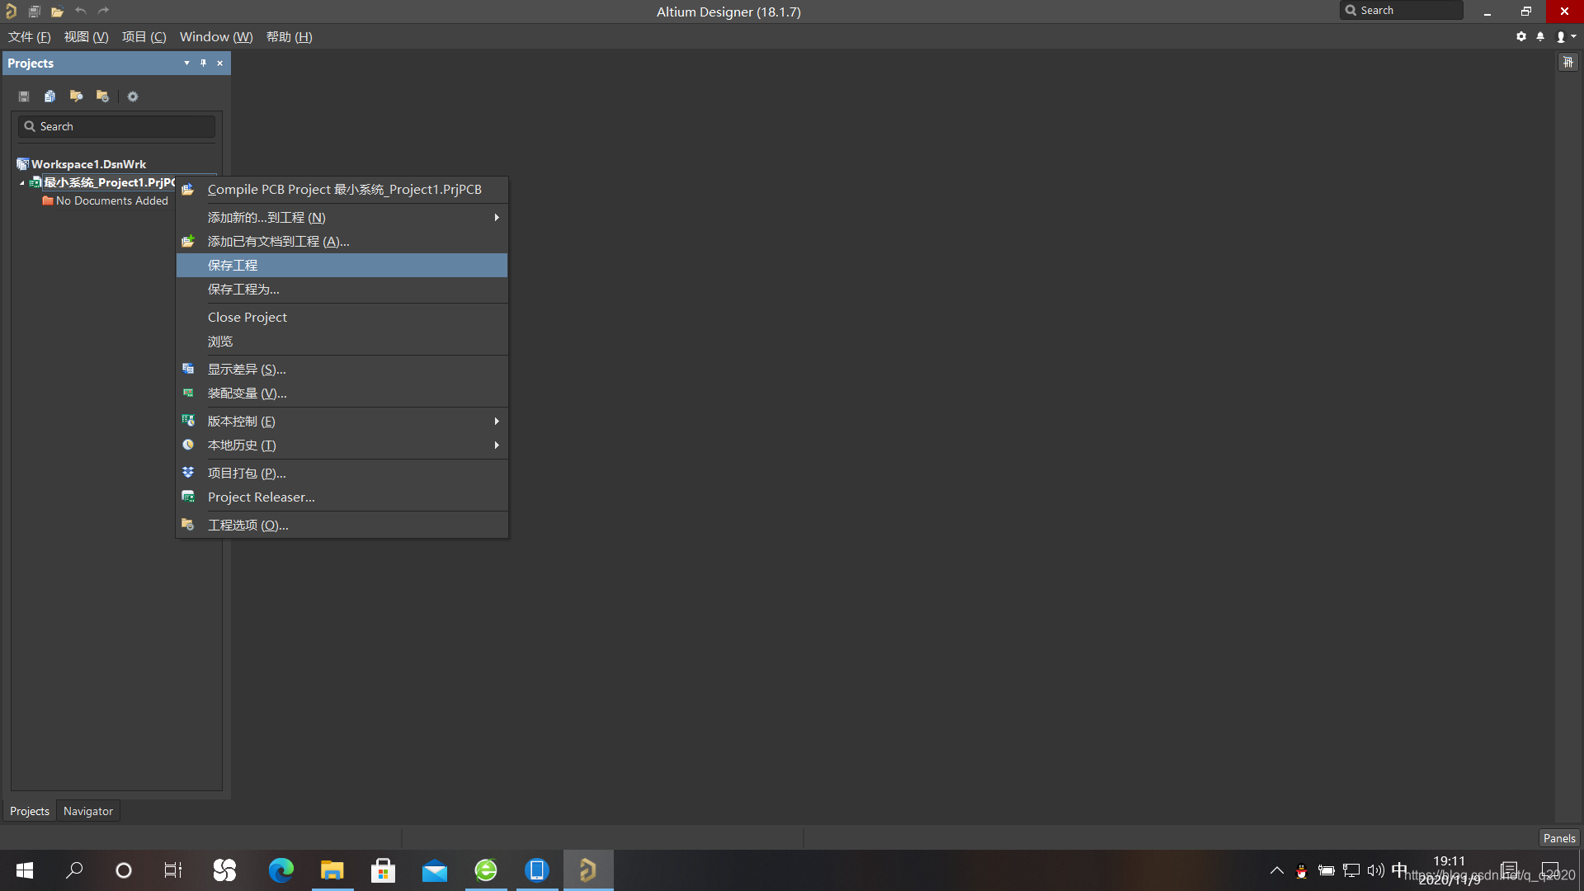
Task: Click the Undo arrow in title bar
Action: [x=80, y=11]
